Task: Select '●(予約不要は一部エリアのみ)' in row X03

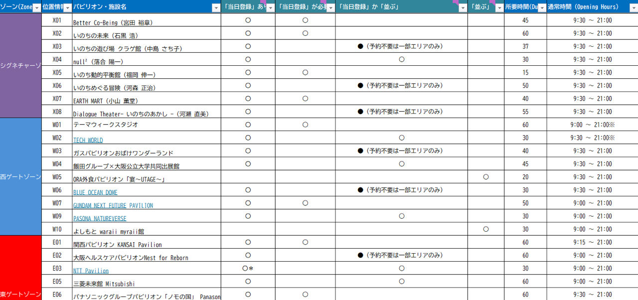Action: click(400, 46)
